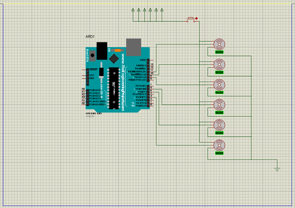Click Arduino digital pin 3
Viewport: 295px width, 208px height.
tap(150, 97)
